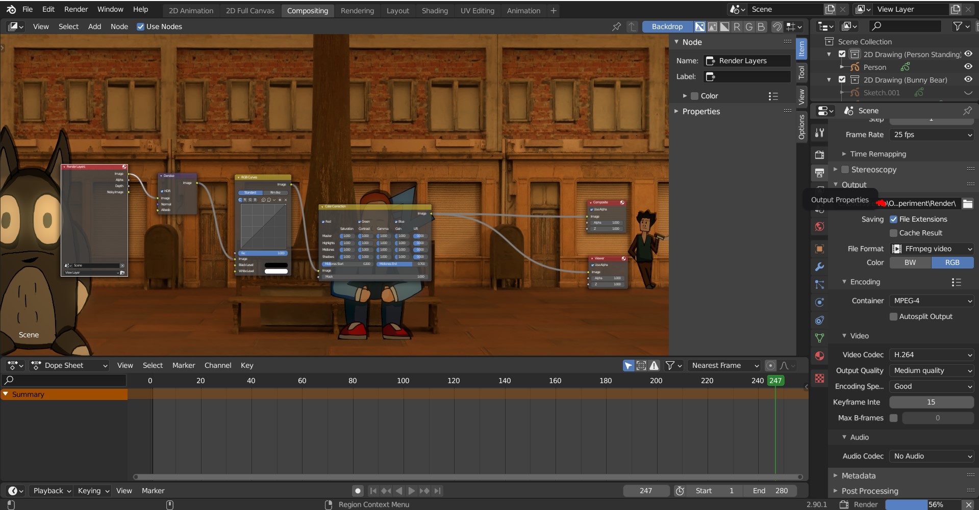Toggle the auto-keying record button
Screen dimensions: 979x510
point(358,491)
